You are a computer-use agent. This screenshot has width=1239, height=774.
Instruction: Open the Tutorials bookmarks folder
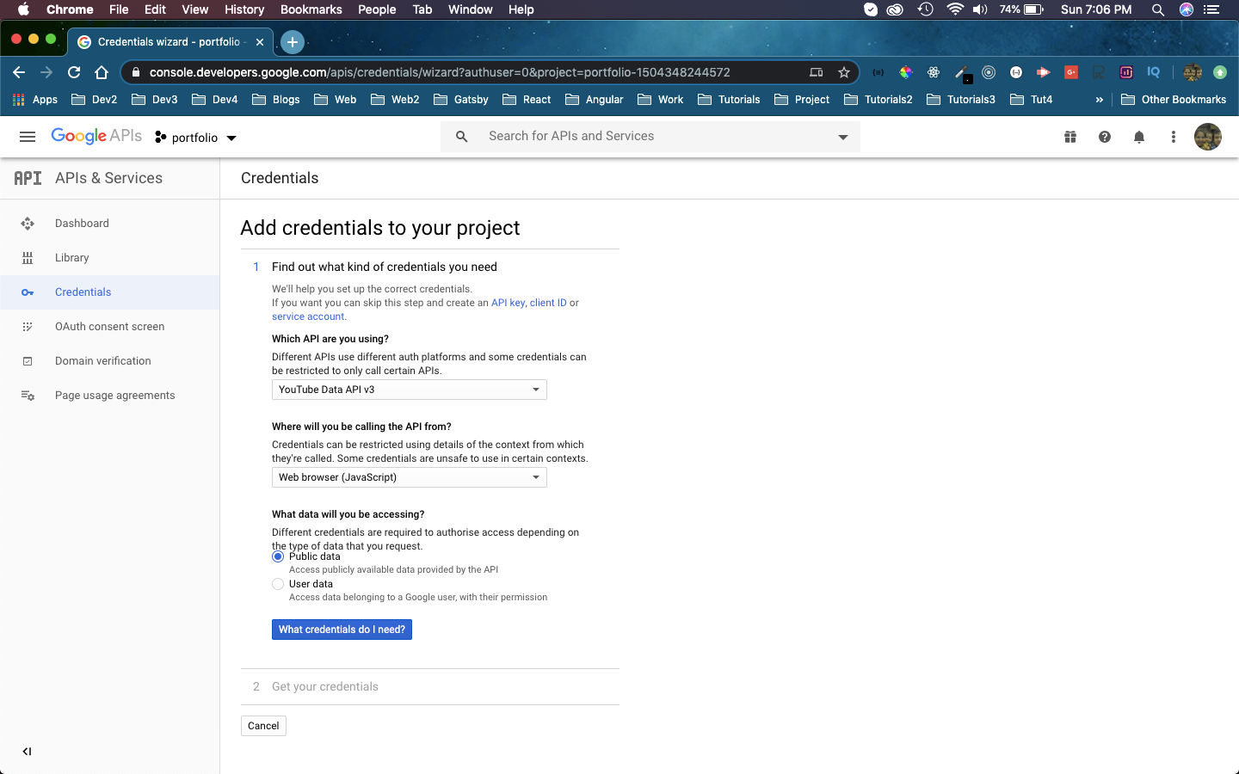[x=729, y=100]
